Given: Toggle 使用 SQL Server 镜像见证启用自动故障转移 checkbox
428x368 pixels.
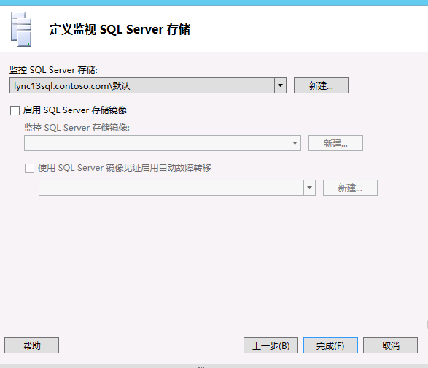Looking at the screenshot, I should pyautogui.click(x=29, y=168).
